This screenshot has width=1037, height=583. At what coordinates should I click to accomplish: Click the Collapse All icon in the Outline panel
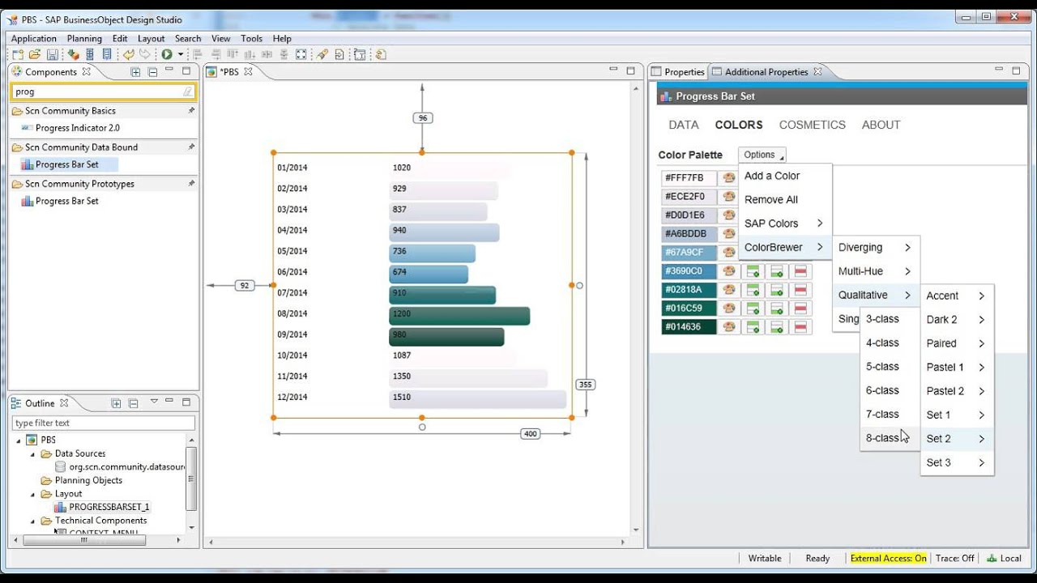(134, 403)
